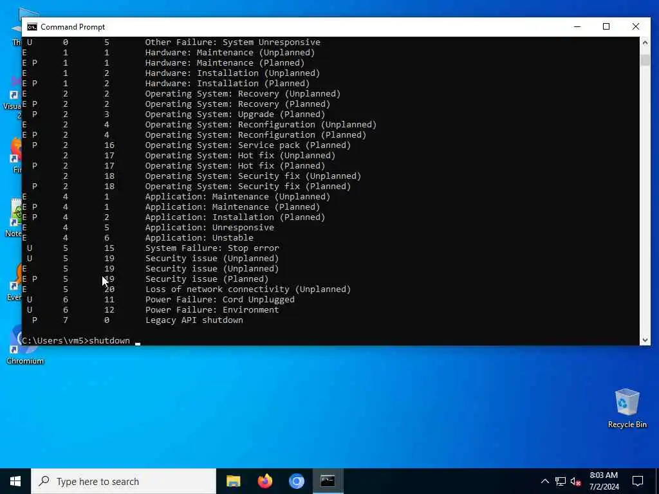Click 'Operating System: Hot fix (Unplanned)' text
The image size is (659, 494).
tap(241, 156)
